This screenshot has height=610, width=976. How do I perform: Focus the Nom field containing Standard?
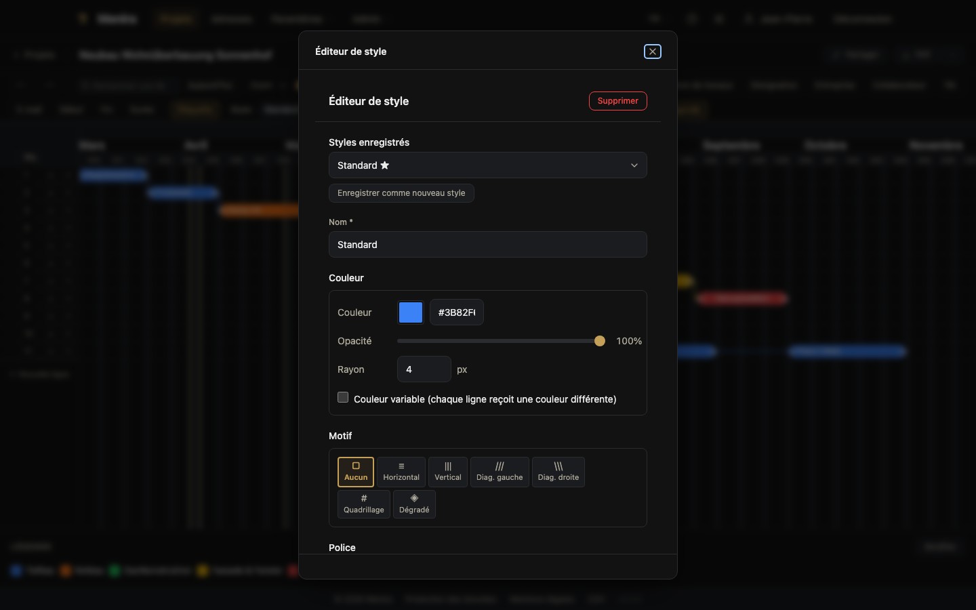coord(487,245)
